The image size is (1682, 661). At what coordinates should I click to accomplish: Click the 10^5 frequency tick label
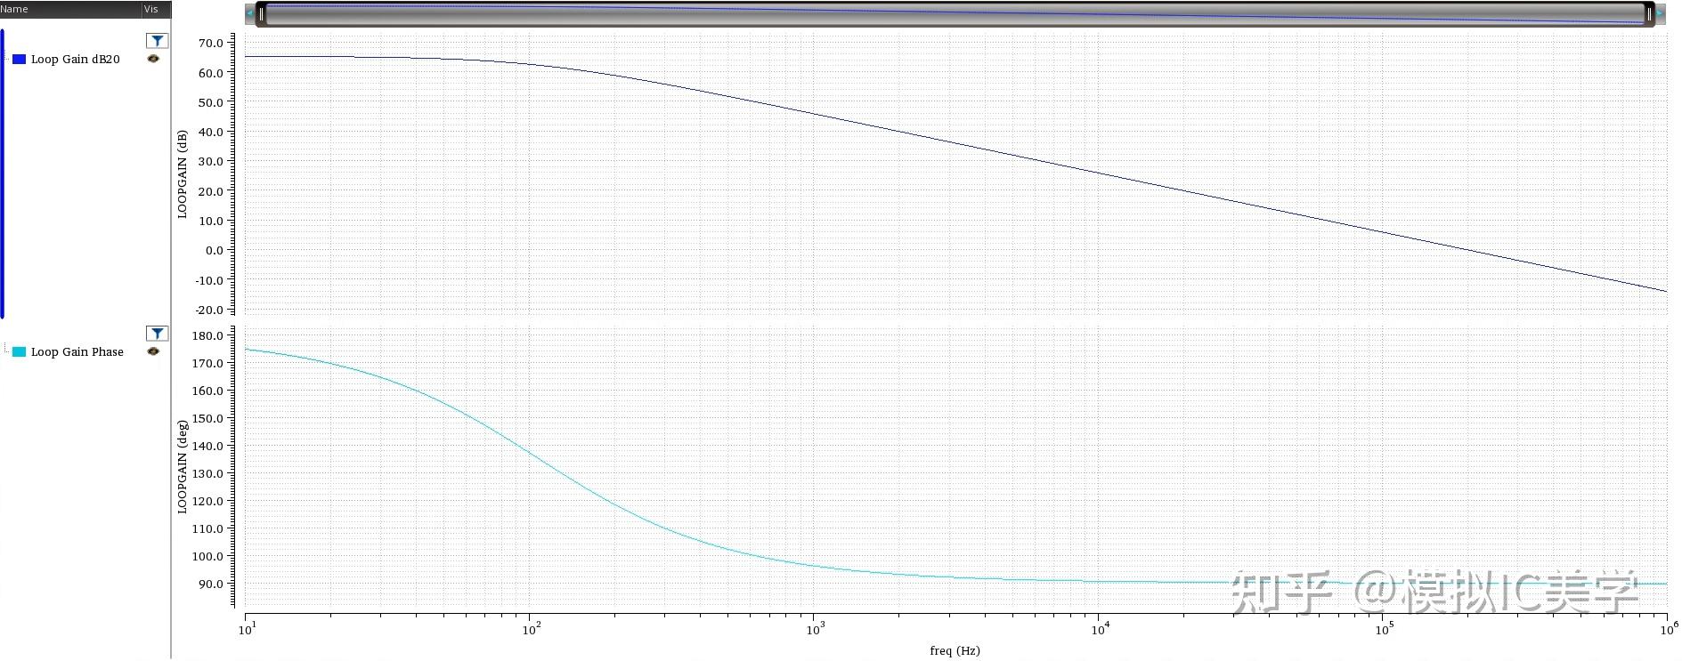(x=1384, y=628)
